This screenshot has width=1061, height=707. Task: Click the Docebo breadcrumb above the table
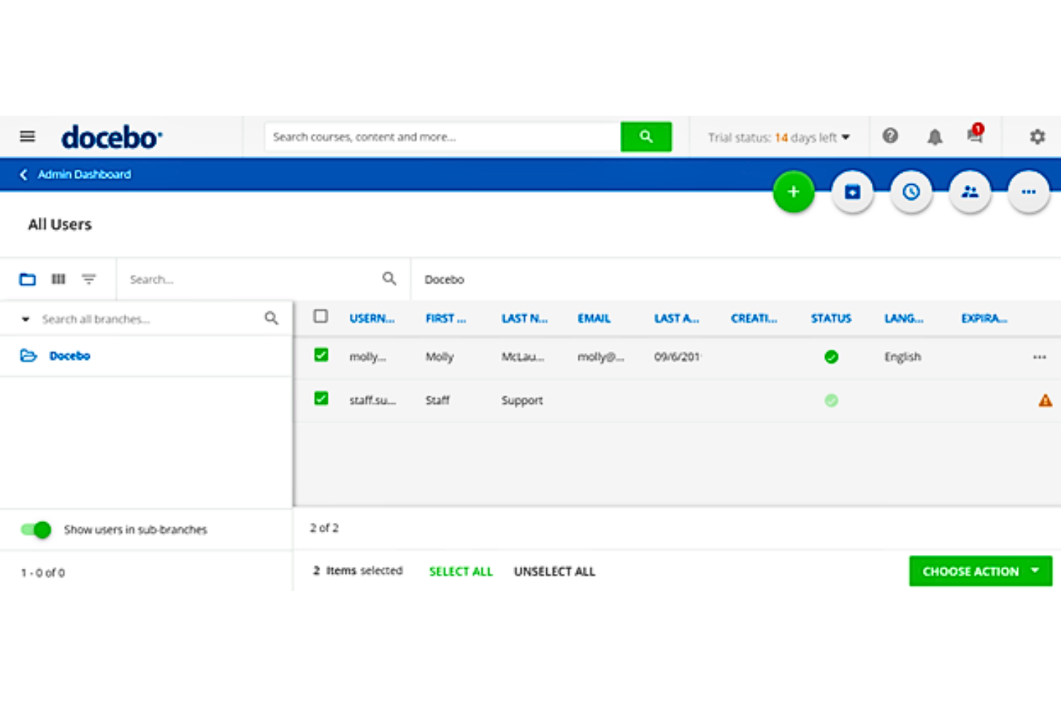pyautogui.click(x=444, y=279)
